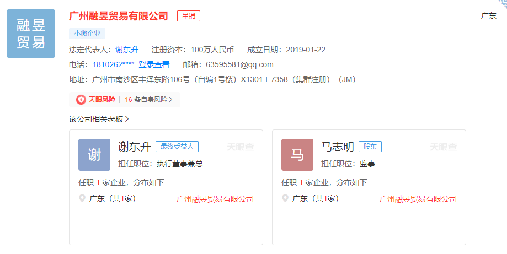The width and height of the screenshot is (507, 254).
Task: Click the 谢 avatar icon
Action: 94,155
